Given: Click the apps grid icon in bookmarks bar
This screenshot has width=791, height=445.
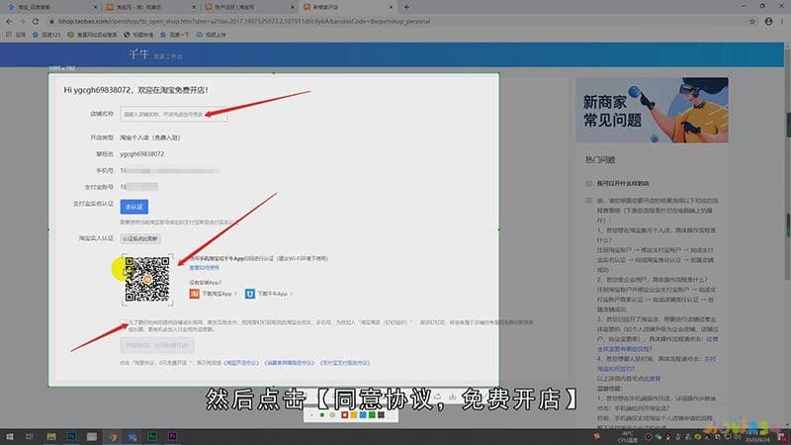Looking at the screenshot, I should click(x=9, y=35).
